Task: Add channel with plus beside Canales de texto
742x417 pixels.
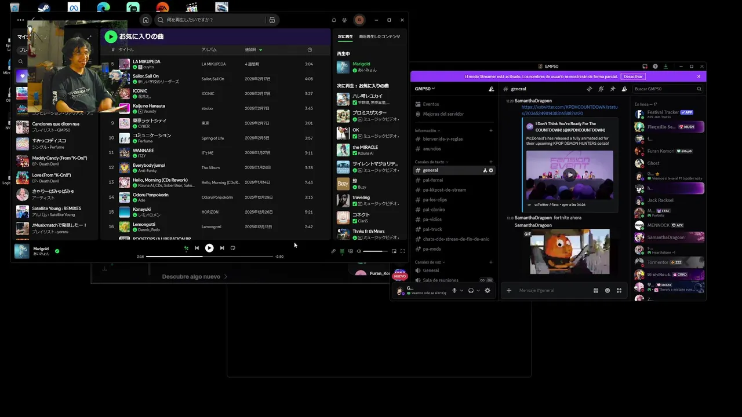Action: click(x=491, y=162)
